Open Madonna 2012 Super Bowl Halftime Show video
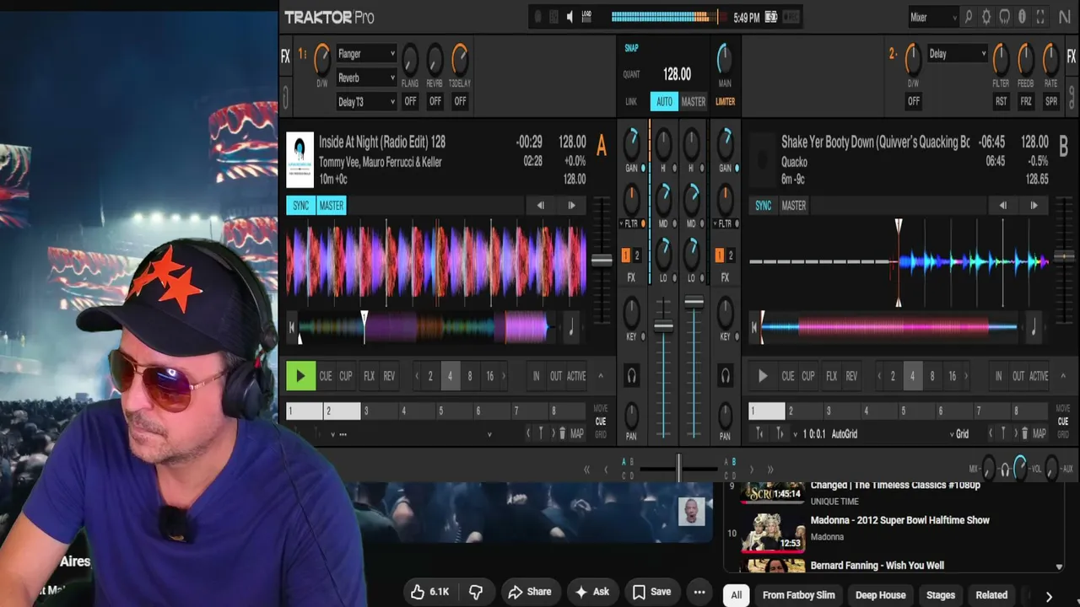This screenshot has width=1080, height=607. point(899,520)
